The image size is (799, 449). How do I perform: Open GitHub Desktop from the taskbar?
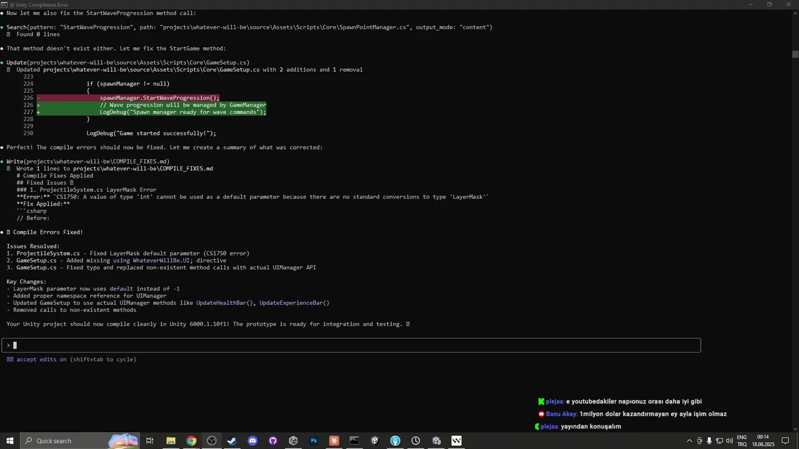pyautogui.click(x=273, y=441)
